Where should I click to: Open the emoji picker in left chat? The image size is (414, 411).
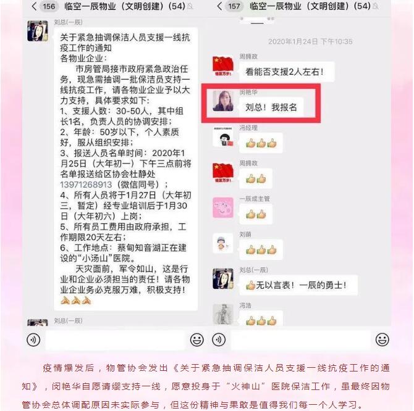[197, 339]
